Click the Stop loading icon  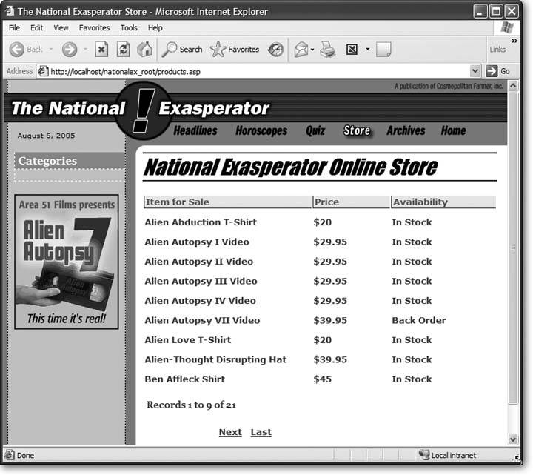pyautogui.click(x=101, y=50)
